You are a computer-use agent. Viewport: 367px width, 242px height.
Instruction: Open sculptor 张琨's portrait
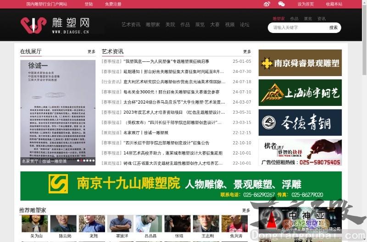(x=178, y=224)
